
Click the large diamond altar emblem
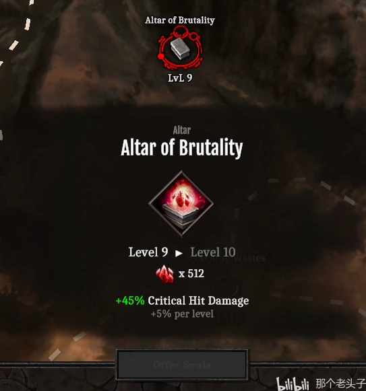pos(181,203)
